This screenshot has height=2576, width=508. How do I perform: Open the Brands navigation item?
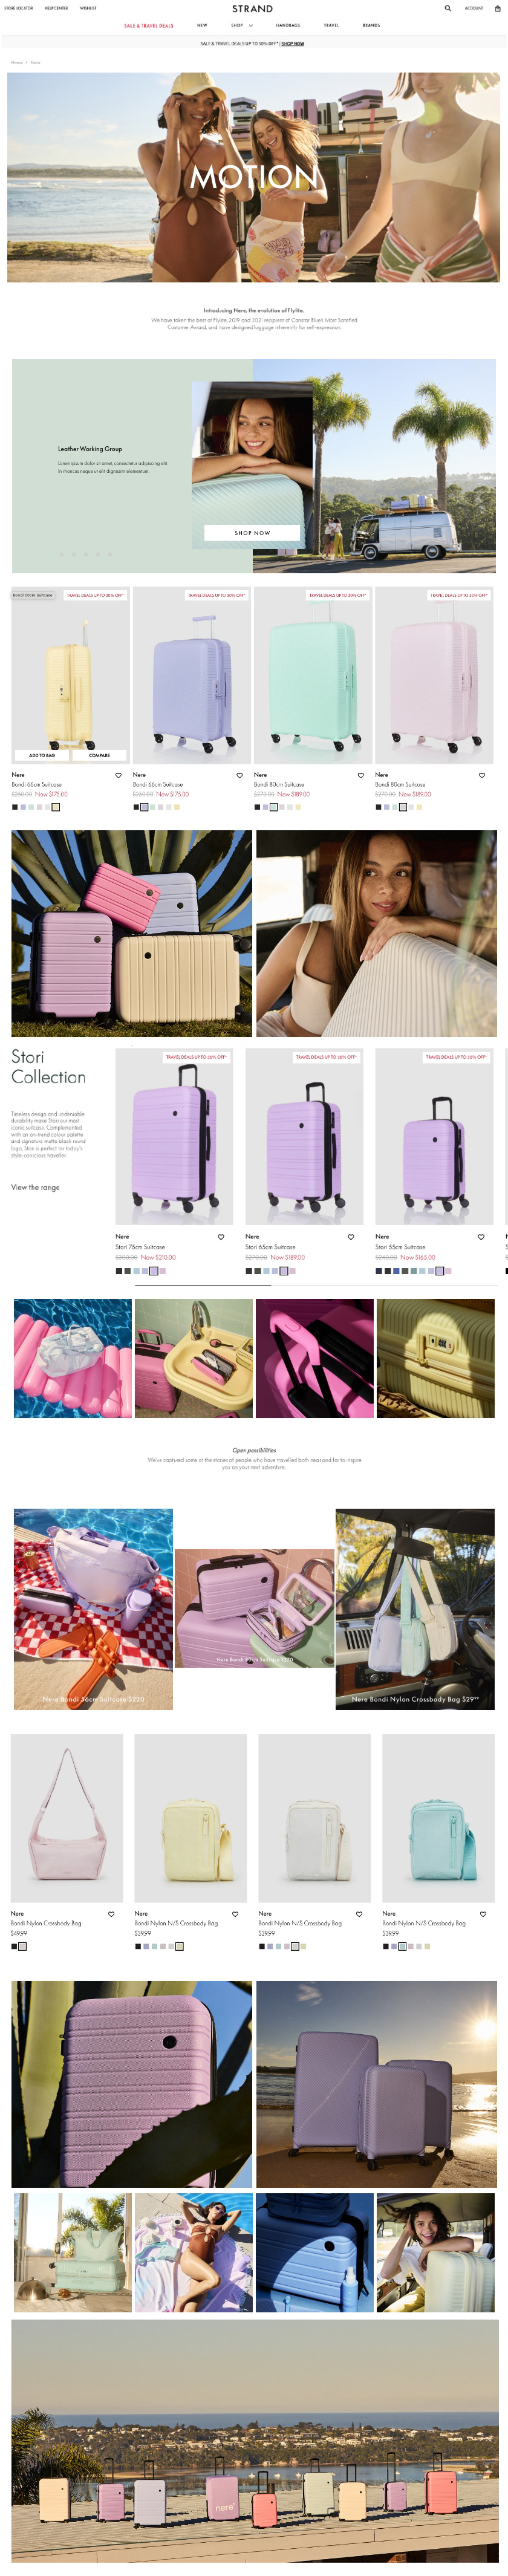click(371, 25)
